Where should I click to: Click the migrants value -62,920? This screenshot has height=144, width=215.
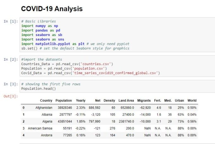coord(145,108)
